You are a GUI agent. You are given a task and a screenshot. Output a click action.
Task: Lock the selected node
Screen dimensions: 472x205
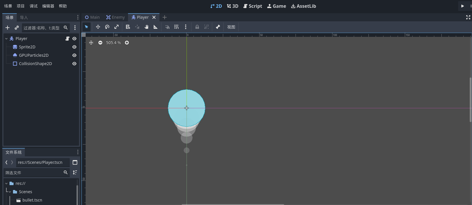(197, 27)
